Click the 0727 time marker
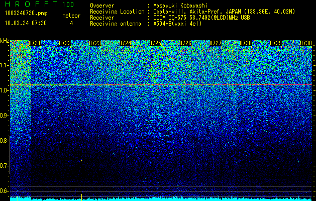The width and height of the screenshot is (316, 201). [x=216, y=43]
